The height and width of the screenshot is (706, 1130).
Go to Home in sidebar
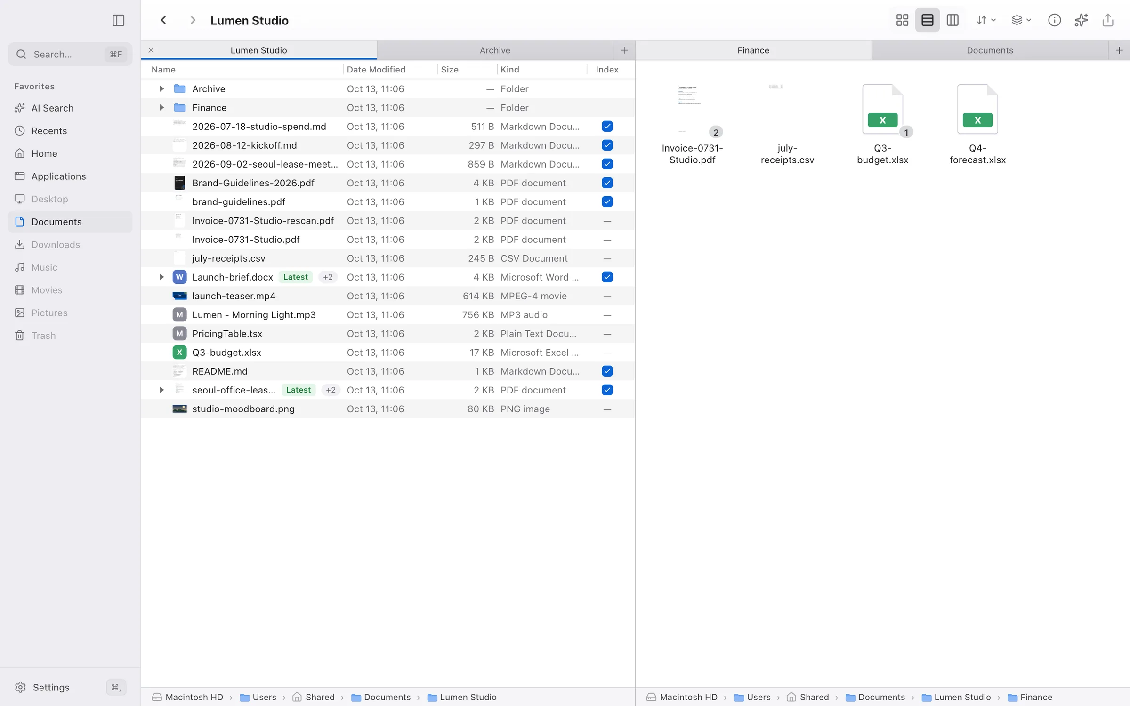pyautogui.click(x=70, y=153)
